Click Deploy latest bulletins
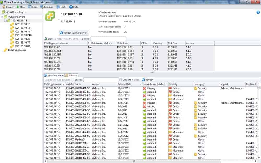The image size is (261, 163). (66, 39)
